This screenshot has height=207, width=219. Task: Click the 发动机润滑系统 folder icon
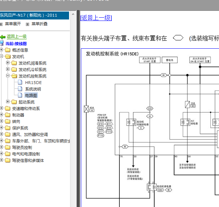[x=14, y=63]
